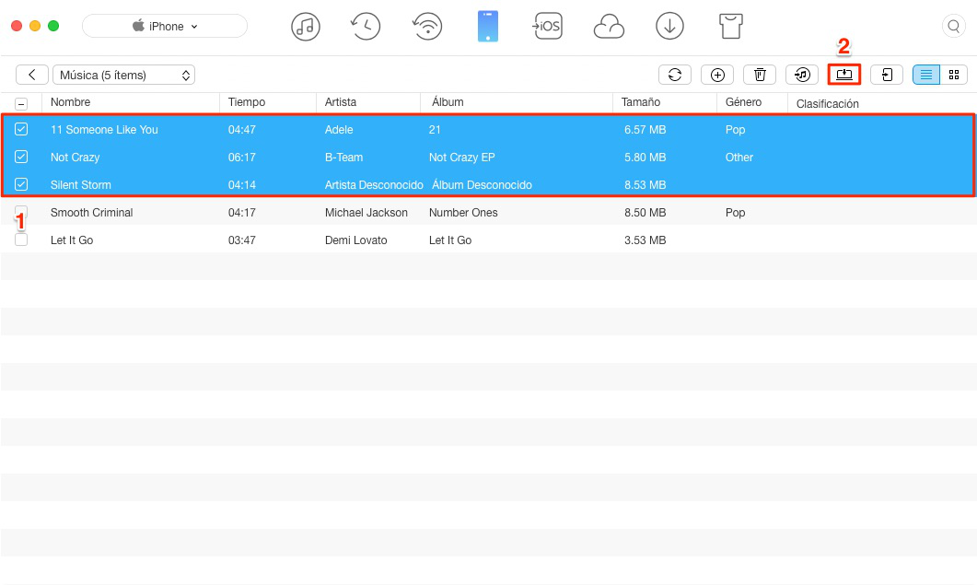Open the backup history clock icon
The width and height of the screenshot is (977, 585).
(x=366, y=27)
